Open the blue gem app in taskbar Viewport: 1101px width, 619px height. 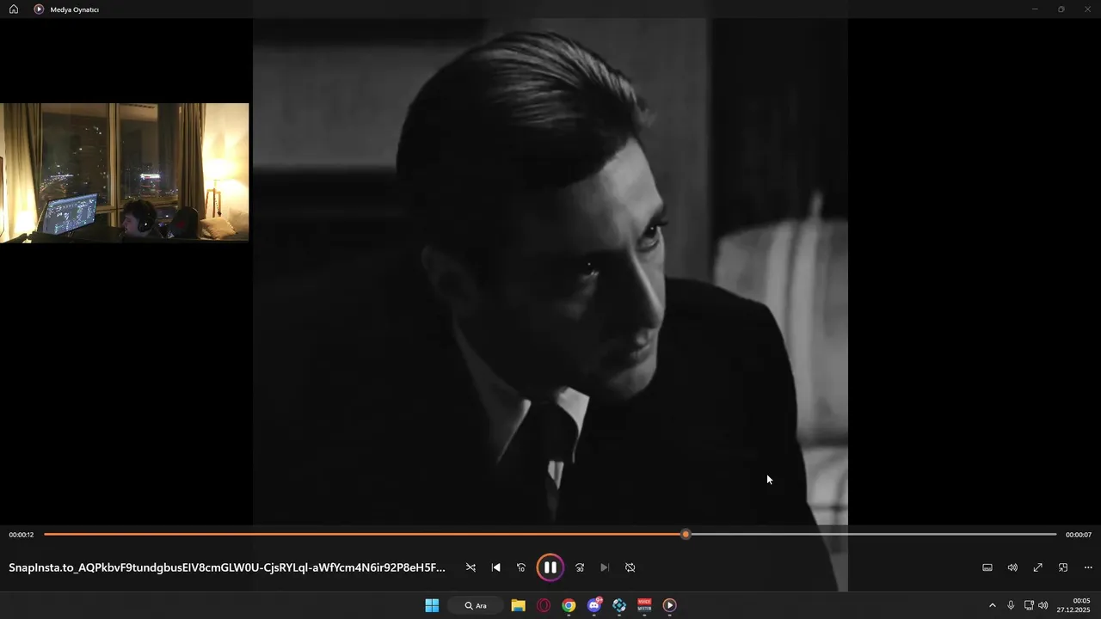click(619, 605)
